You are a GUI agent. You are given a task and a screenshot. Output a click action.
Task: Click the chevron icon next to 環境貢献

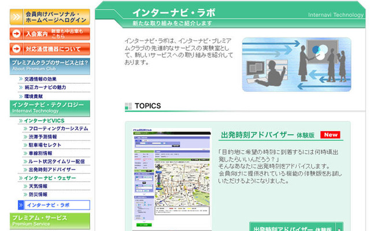click(21, 96)
